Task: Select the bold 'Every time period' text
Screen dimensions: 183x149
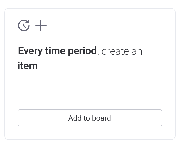Action: 57,51
